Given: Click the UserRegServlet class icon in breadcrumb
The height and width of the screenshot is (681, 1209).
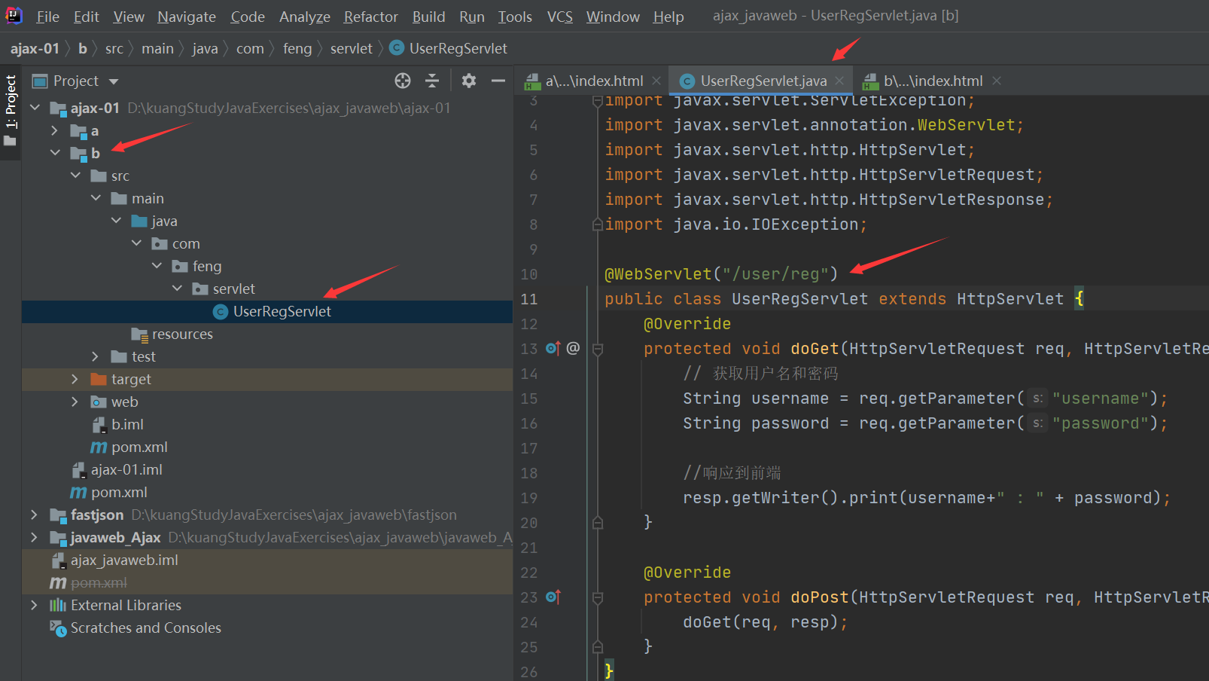Looking at the screenshot, I should pos(397,48).
